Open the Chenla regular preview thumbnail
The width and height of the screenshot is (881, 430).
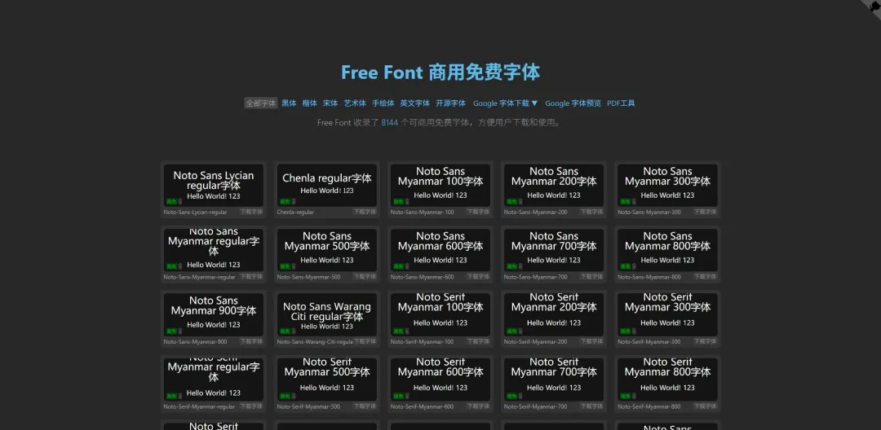[x=327, y=185]
